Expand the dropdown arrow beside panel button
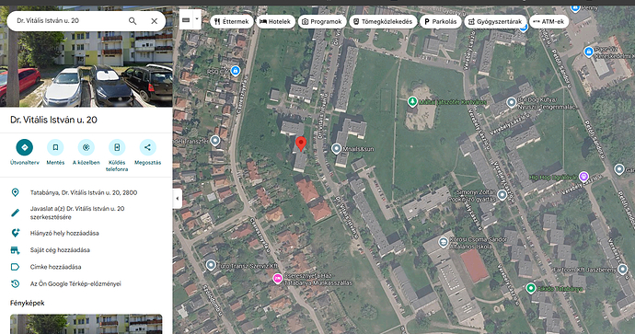 [x=197, y=19]
